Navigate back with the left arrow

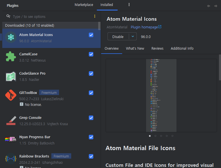(209, 6)
